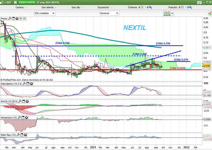
Task: Click the current price 0,538 axis tag
Action: 207,66
